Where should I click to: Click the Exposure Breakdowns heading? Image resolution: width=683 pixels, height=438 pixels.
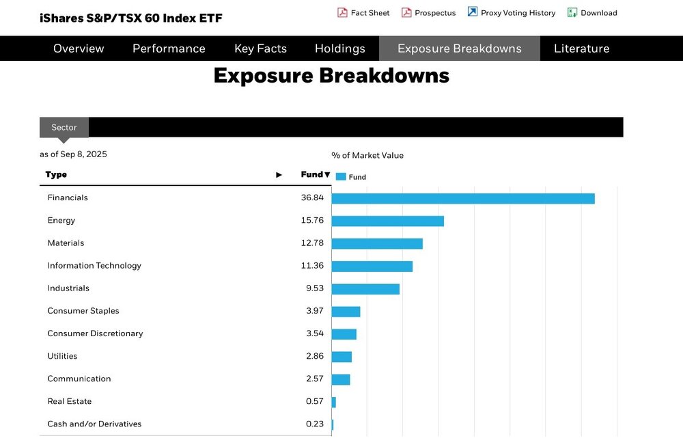(x=331, y=76)
